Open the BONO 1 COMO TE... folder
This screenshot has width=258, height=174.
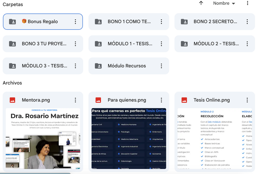coord(129,22)
